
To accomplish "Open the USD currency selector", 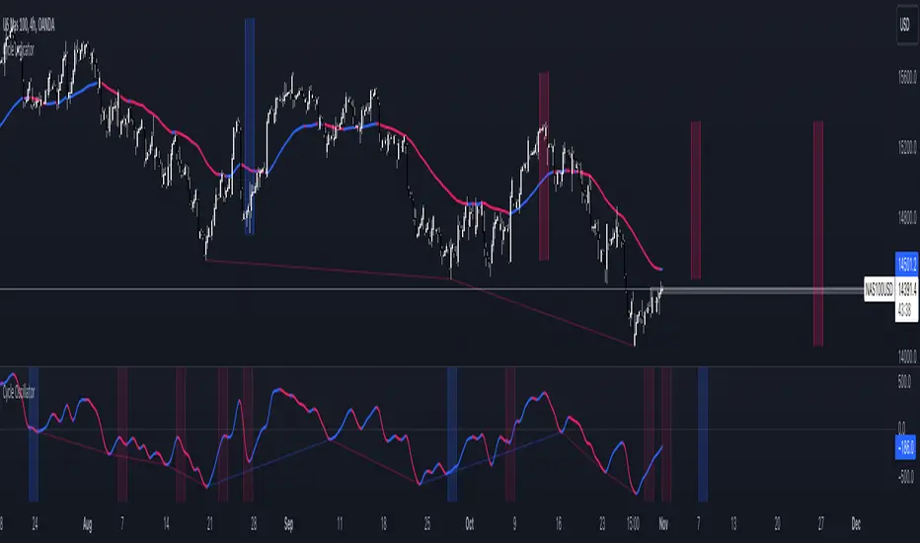I will point(906,26).
